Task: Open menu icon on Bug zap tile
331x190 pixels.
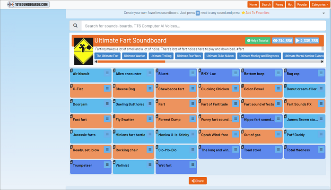Action: 321,73
